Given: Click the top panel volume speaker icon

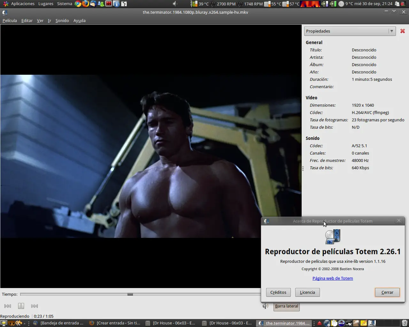Looking at the screenshot, I should tap(175, 4).
